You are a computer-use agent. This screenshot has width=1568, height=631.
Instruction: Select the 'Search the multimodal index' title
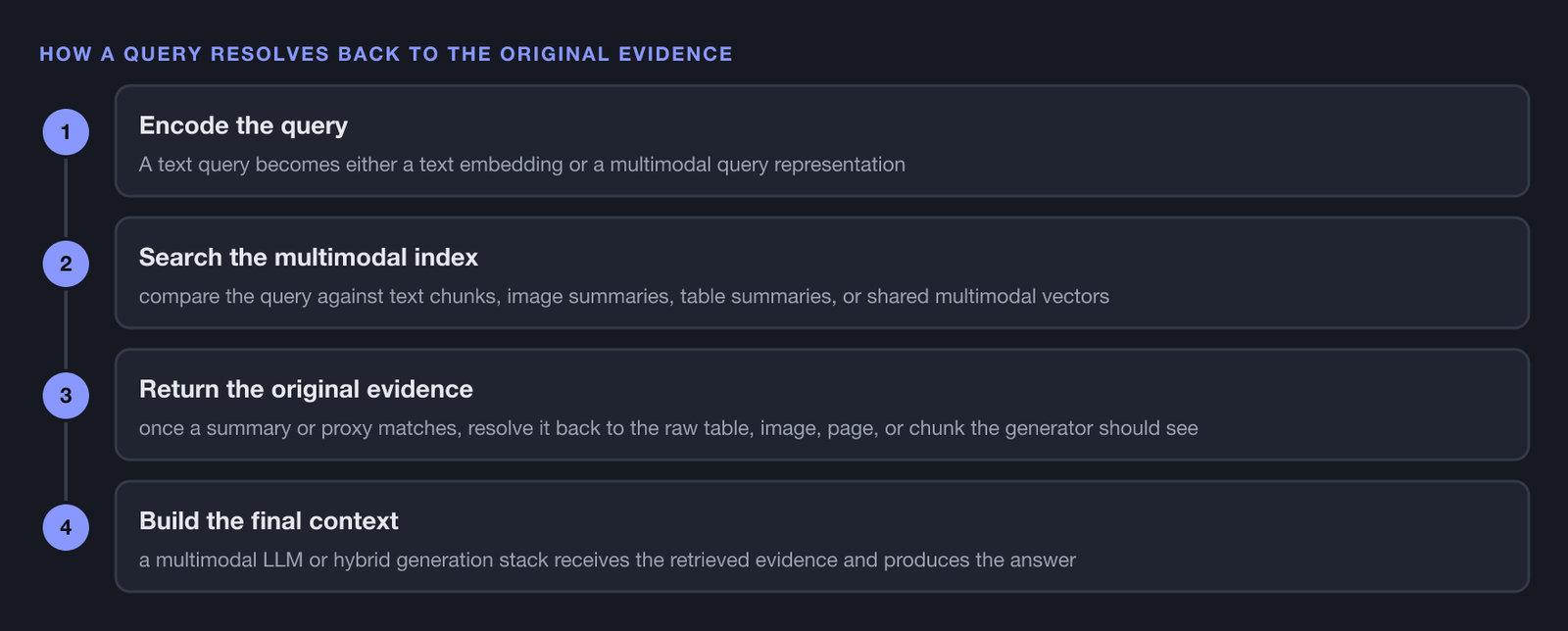coord(309,257)
